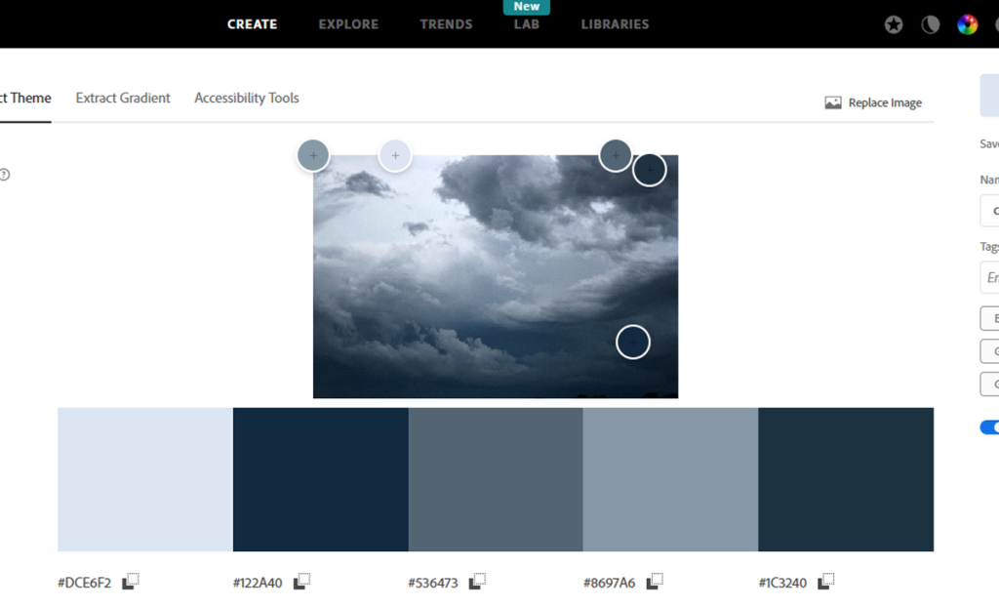This screenshot has height=608, width=999.
Task: Select the slate gray #536473 swatch
Action: pos(496,479)
